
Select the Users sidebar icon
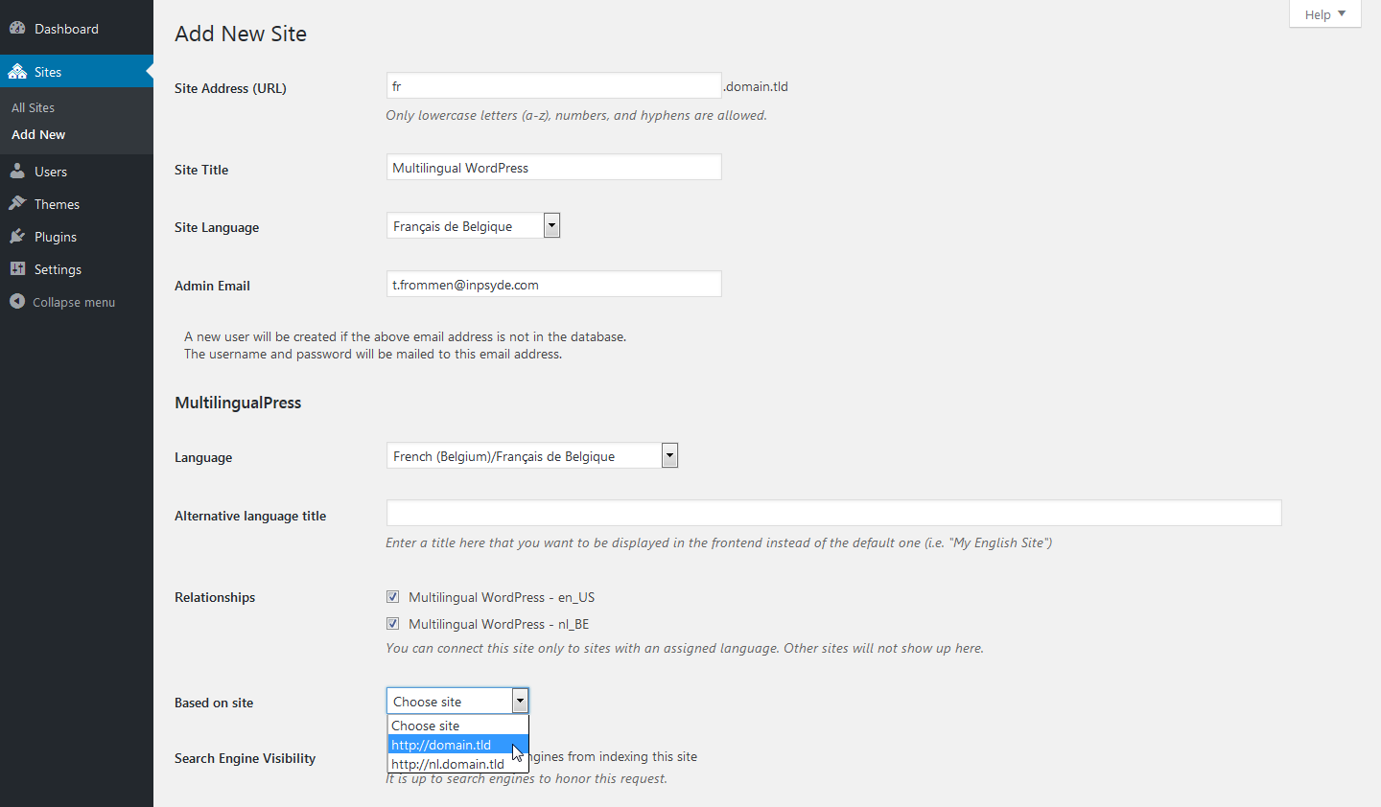(17, 171)
